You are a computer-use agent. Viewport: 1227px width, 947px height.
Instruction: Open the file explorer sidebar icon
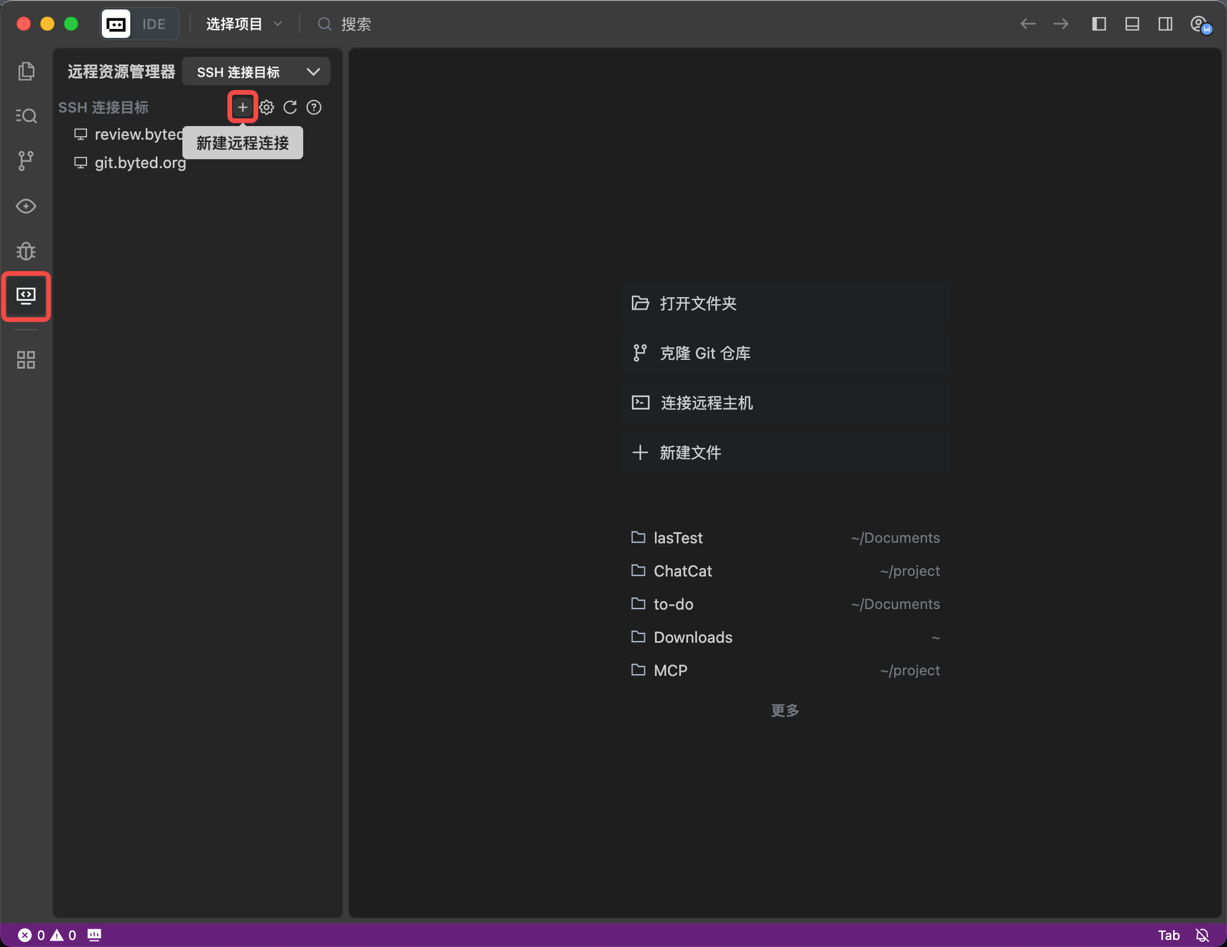pyautogui.click(x=26, y=71)
